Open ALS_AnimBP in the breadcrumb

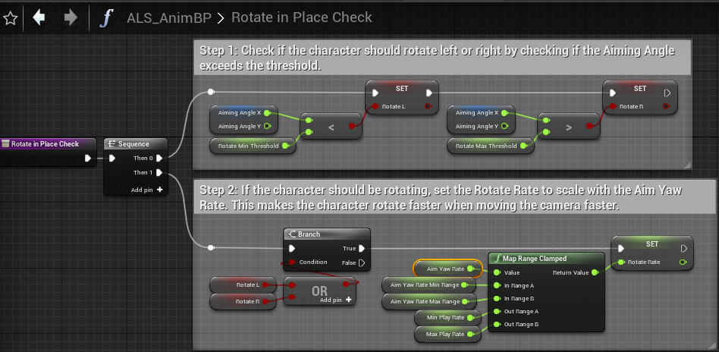point(169,17)
